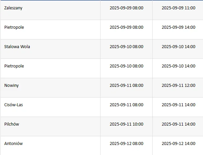Viewport: 203px width, 155px height.
Task: Select start time in the Nowiny row
Action: tap(126, 86)
